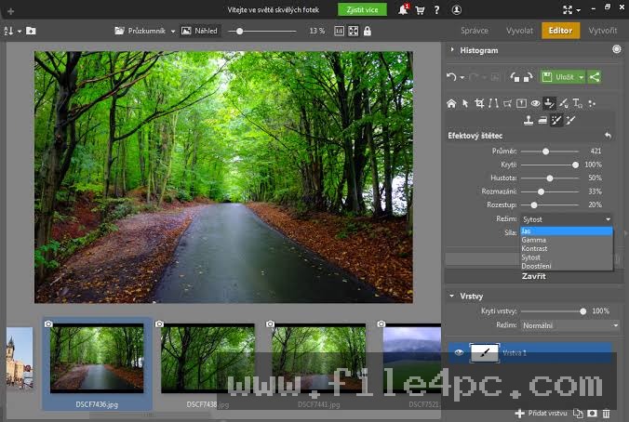Screen dimensions: 629x422
Task: Open the undo history dropdown arrow
Action: point(462,77)
